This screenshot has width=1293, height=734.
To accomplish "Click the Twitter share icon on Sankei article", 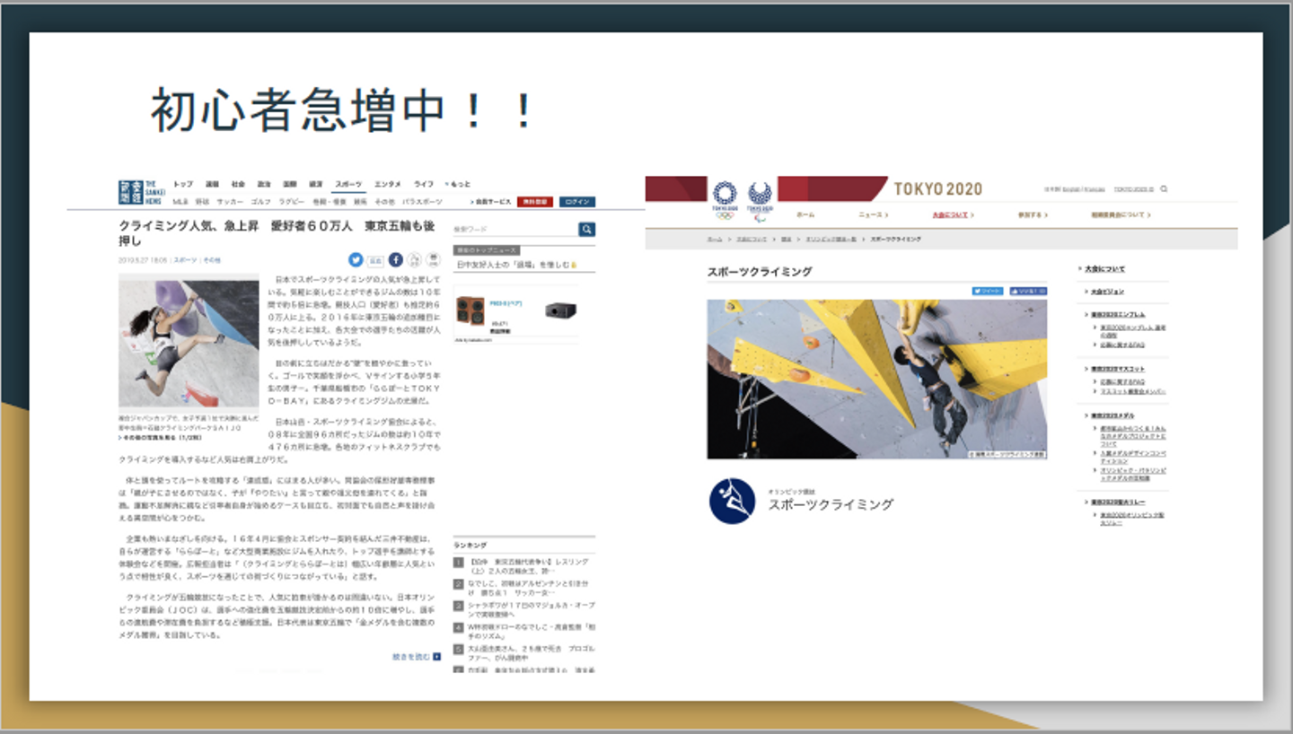I will (x=356, y=260).
